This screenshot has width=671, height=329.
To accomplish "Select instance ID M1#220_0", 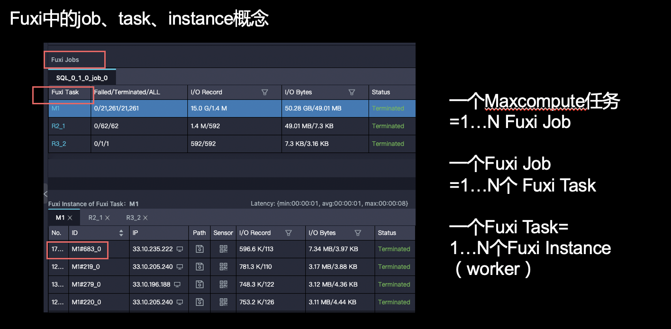I will 86,302.
